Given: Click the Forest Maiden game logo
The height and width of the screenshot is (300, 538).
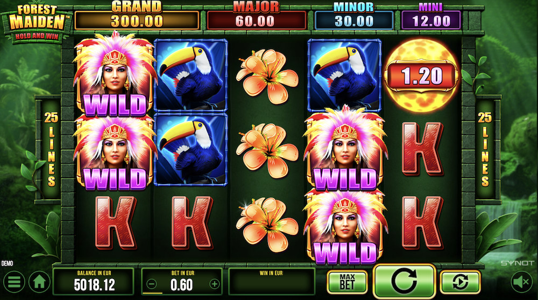Looking at the screenshot, I should click(37, 23).
